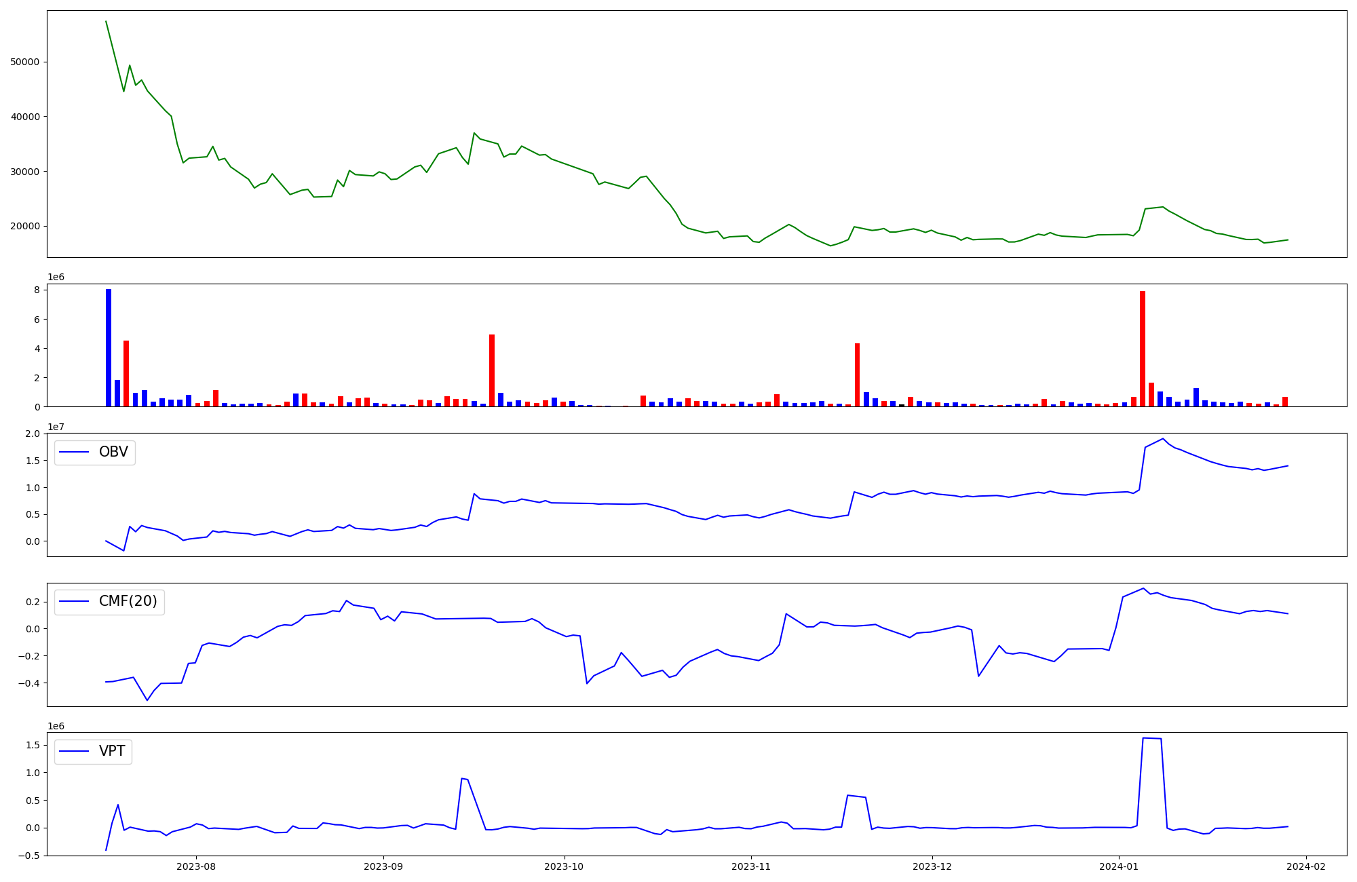The height and width of the screenshot is (882, 1357).
Task: Click the VPT legend entry
Action: pos(112,752)
